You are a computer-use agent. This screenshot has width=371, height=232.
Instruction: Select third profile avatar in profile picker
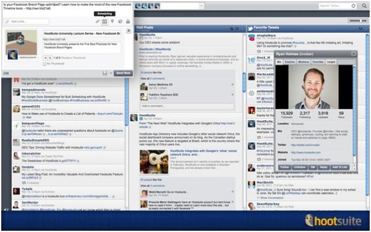[151, 6]
